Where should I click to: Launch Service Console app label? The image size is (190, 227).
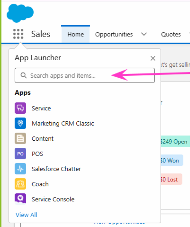[x=53, y=199]
